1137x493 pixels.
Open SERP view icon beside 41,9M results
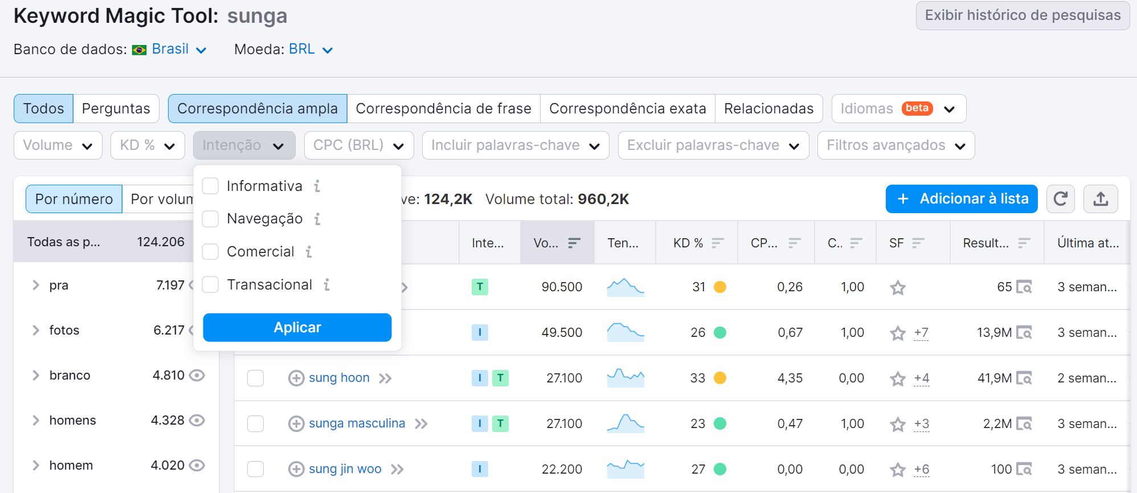coord(1024,378)
